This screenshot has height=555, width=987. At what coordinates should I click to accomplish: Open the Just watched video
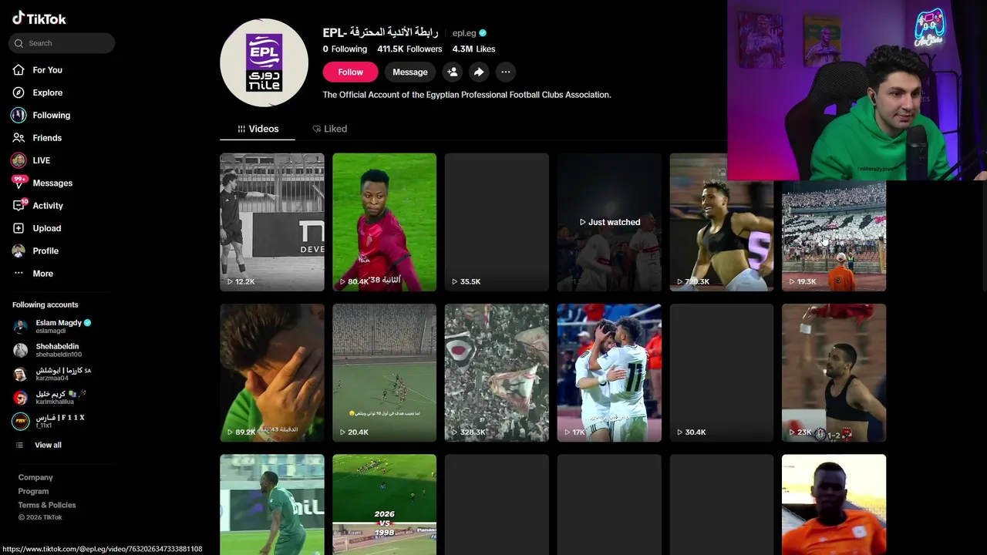tap(610, 222)
